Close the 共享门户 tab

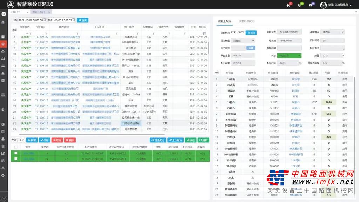pyautogui.click(x=27, y=12)
